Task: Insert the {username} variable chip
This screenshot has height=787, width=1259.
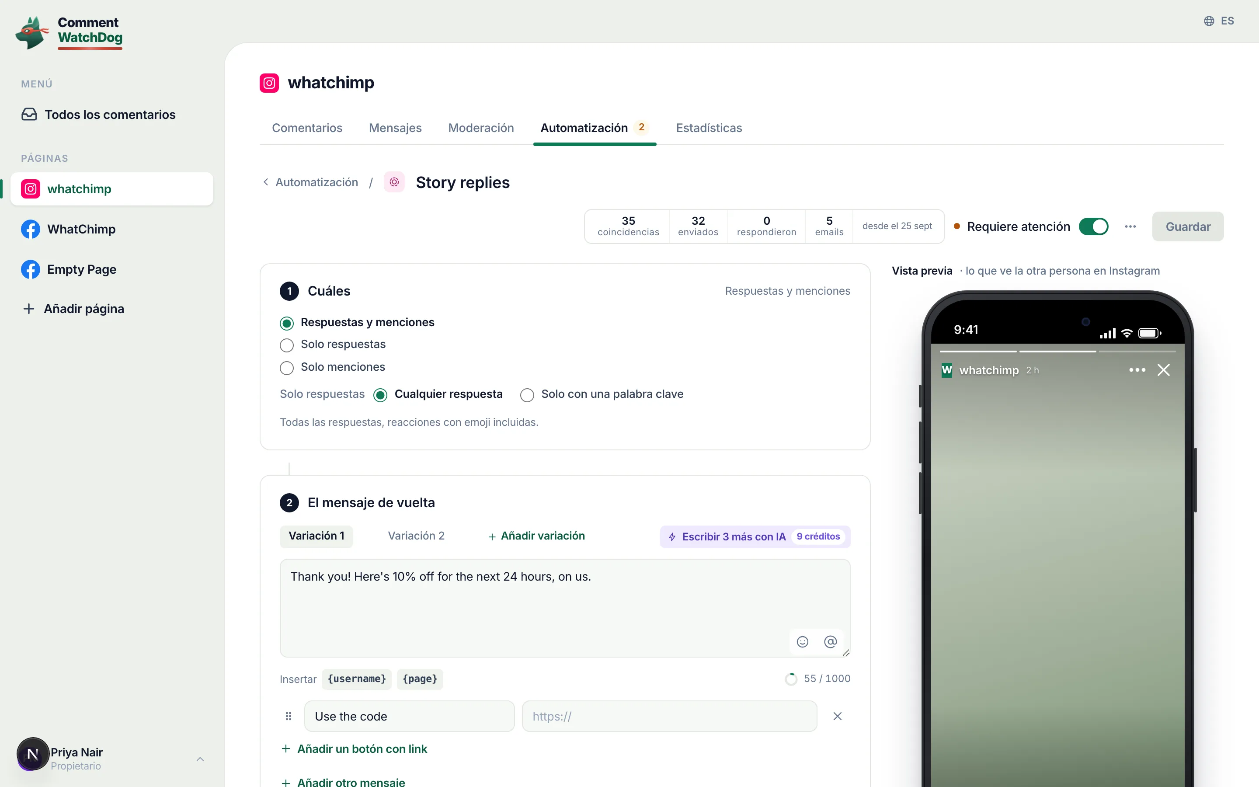Action: click(356, 679)
